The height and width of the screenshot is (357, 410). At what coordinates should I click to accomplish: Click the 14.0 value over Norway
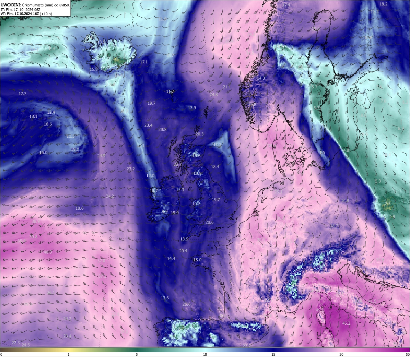[x=261, y=78]
